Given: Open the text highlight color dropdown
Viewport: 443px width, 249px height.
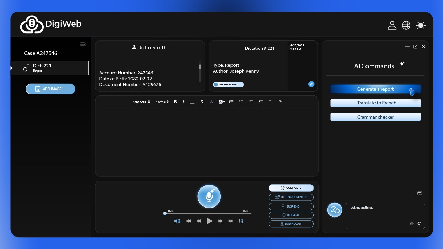Looking at the screenshot, I should point(222,102).
